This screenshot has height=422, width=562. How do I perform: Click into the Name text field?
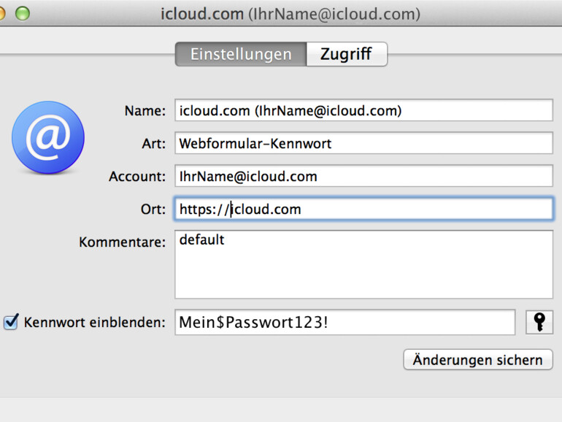point(363,111)
